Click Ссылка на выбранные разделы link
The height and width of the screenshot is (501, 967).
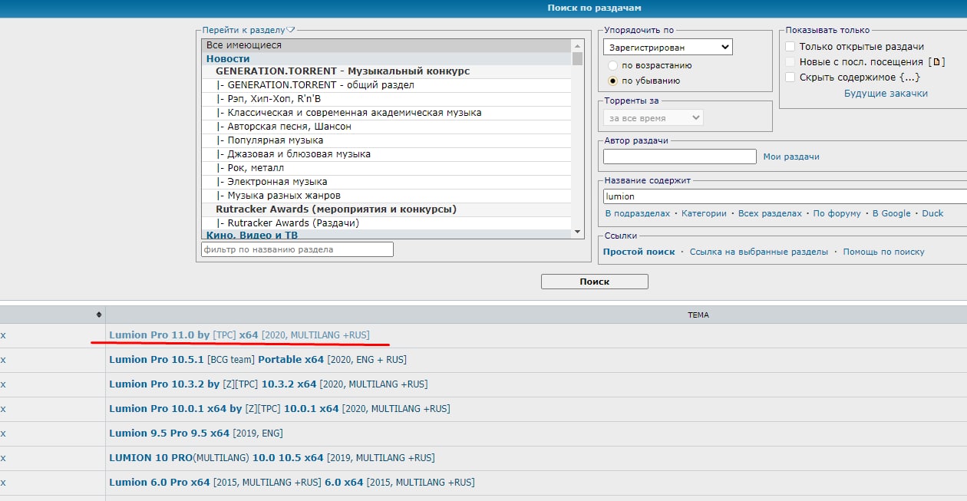pos(759,252)
